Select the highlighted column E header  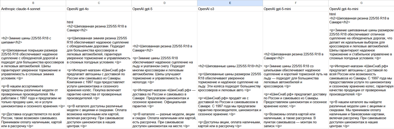[x=230, y=3]
